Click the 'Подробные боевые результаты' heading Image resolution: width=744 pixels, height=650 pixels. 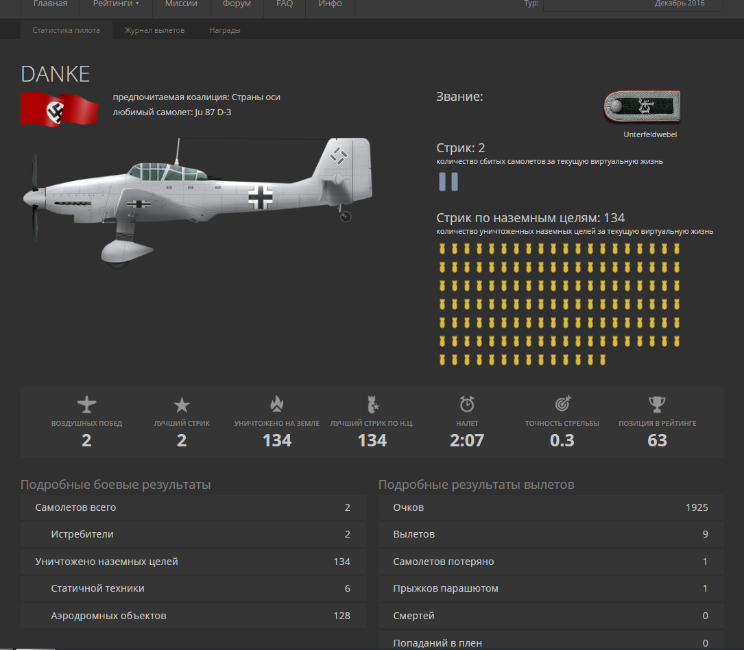pos(116,485)
